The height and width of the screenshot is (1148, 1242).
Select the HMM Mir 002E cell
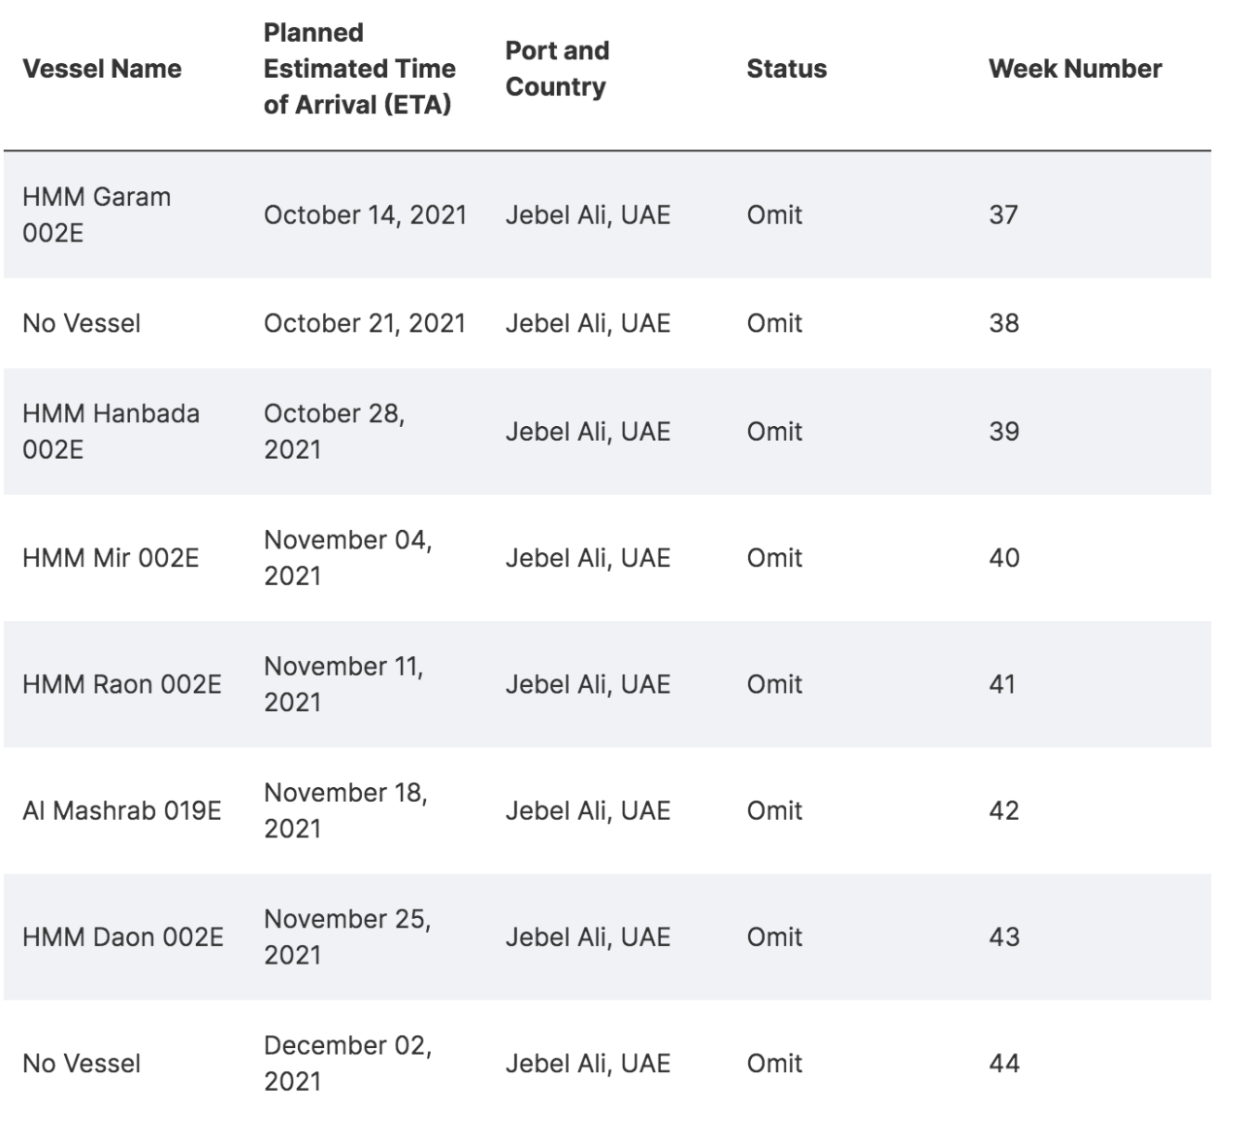(x=111, y=558)
